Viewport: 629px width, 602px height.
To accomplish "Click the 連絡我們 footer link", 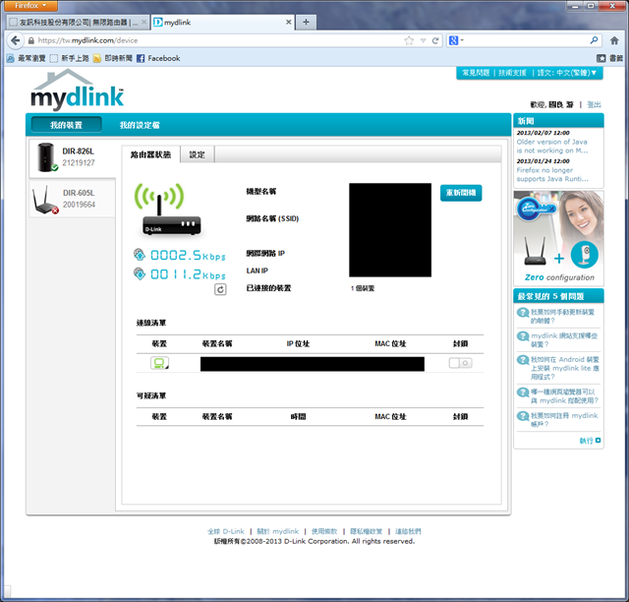I will point(408,531).
